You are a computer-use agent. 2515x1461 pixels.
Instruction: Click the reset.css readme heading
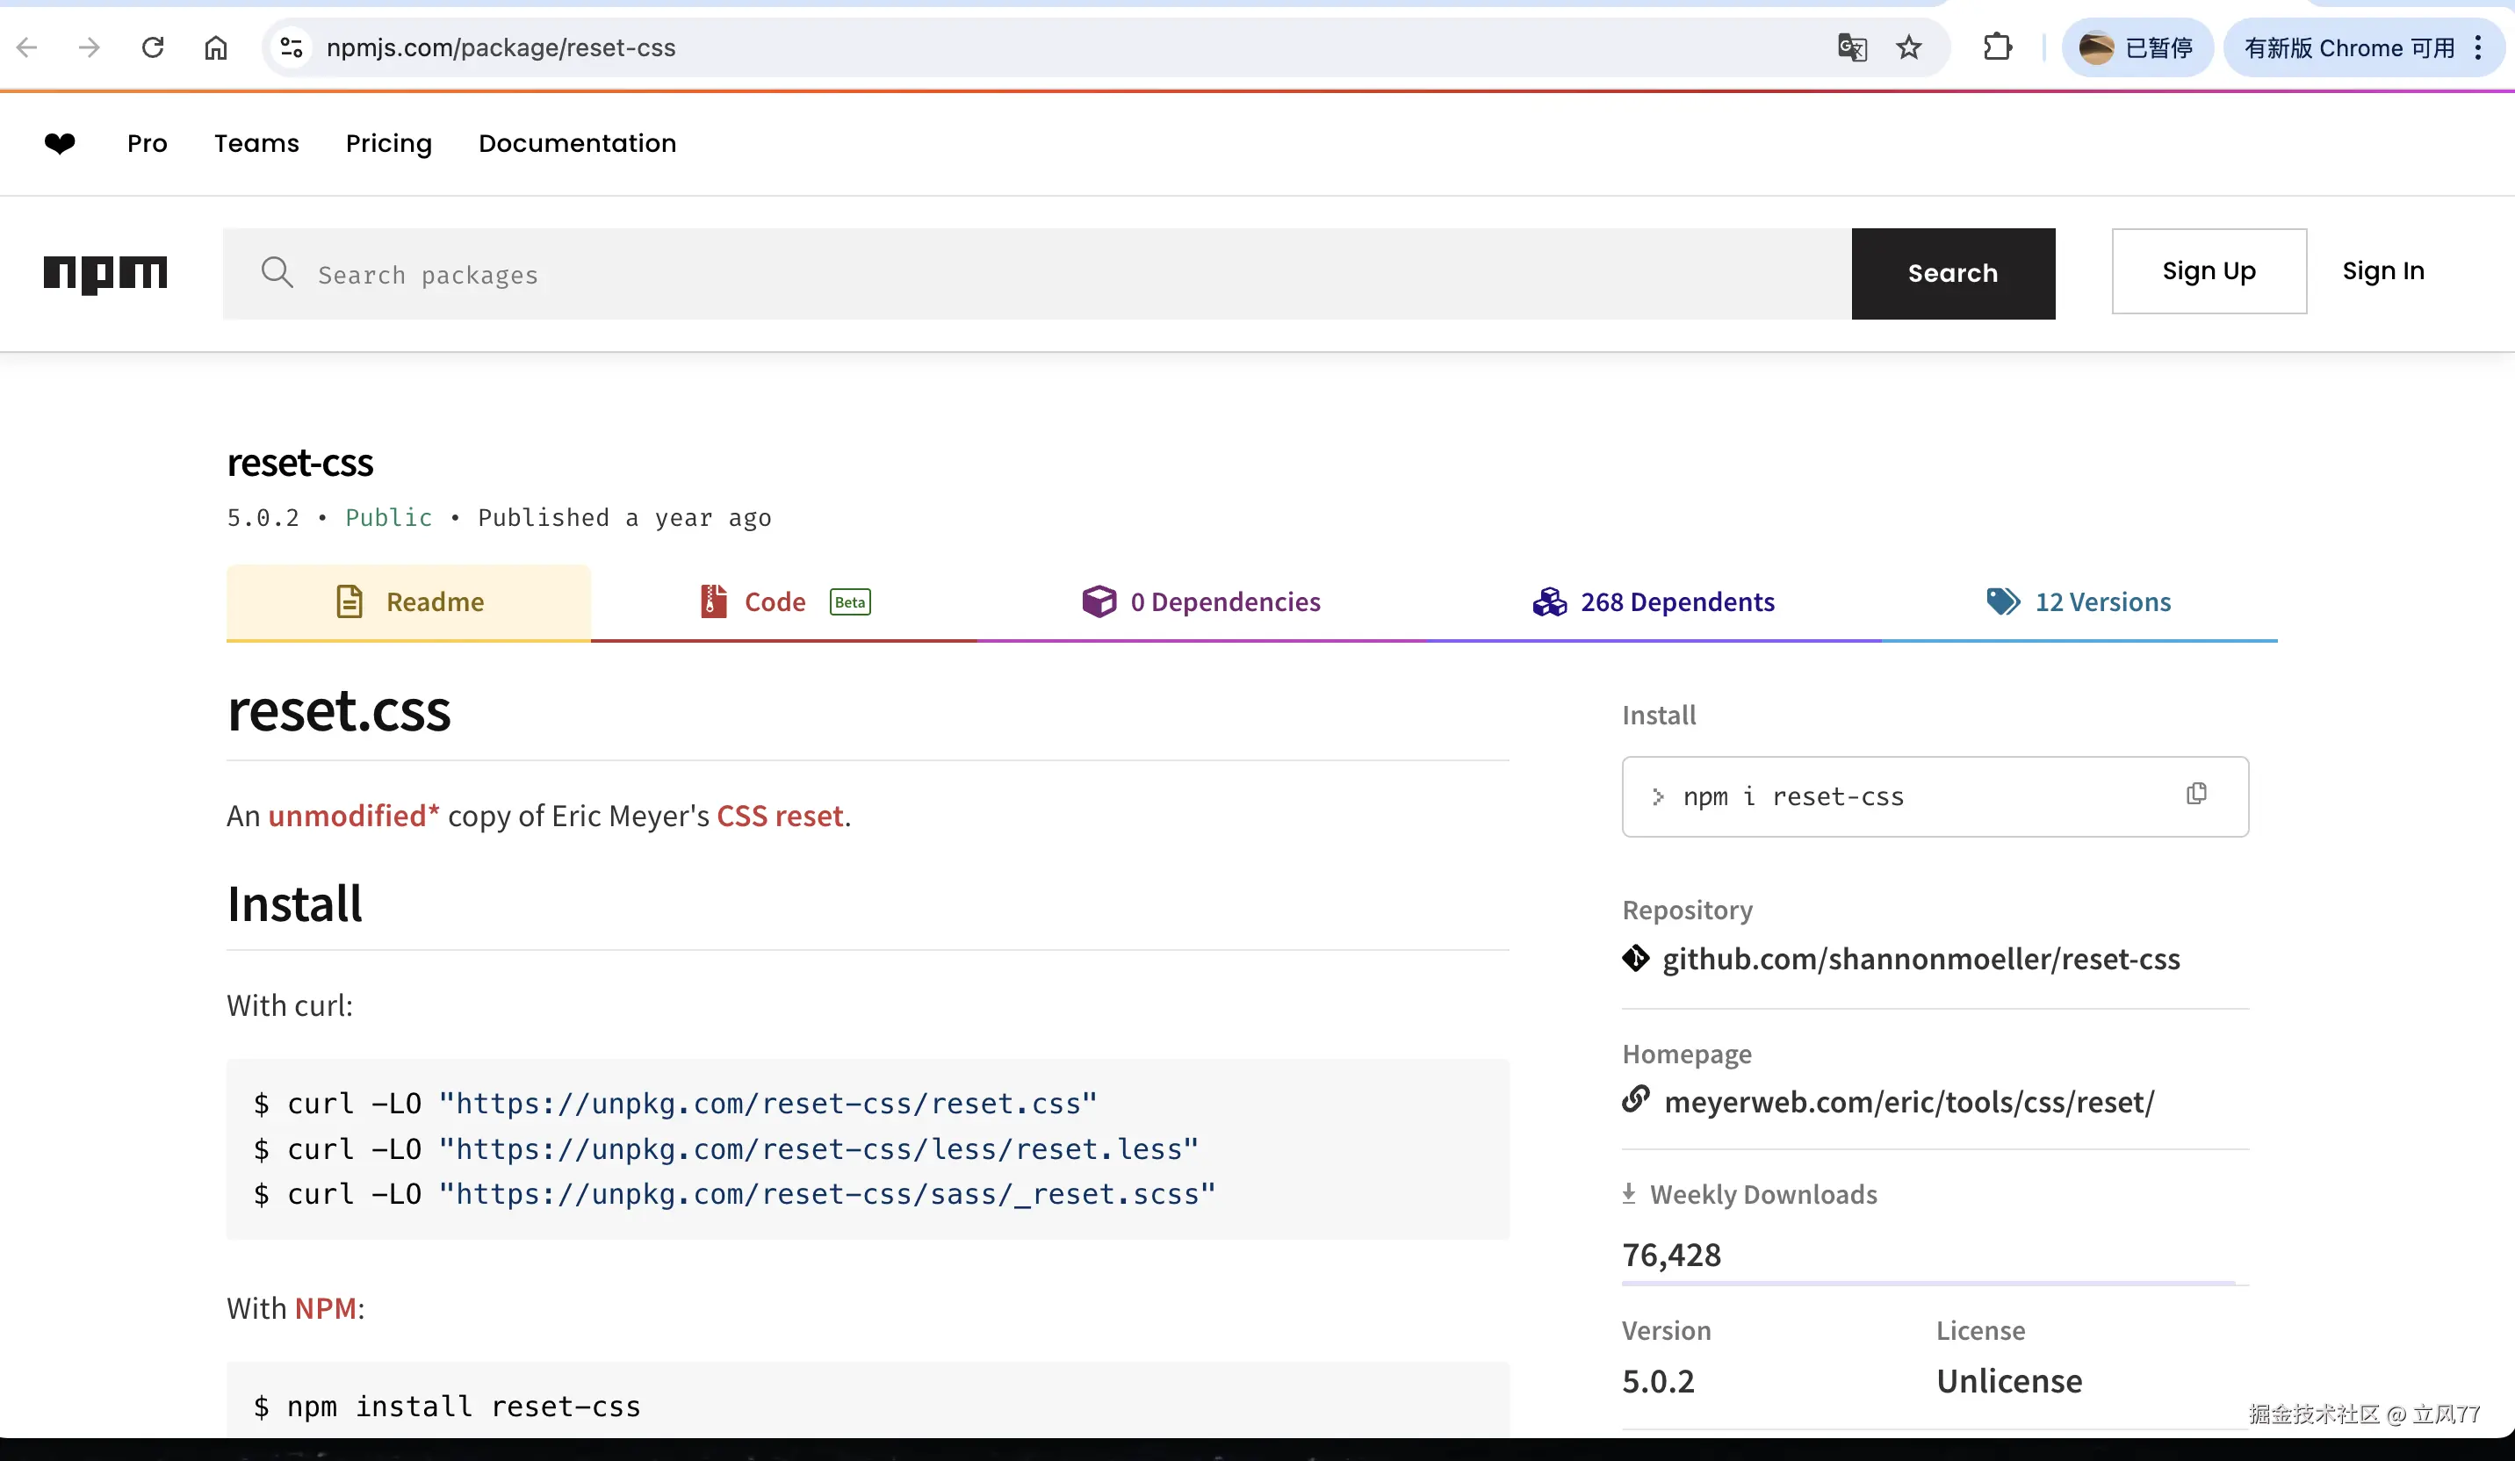click(338, 710)
